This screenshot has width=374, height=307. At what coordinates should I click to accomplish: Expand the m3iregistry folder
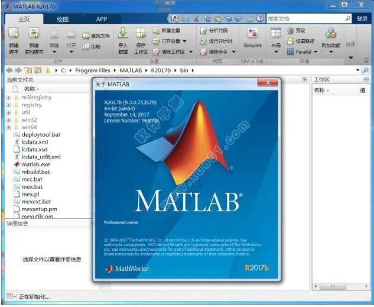pyautogui.click(x=9, y=98)
